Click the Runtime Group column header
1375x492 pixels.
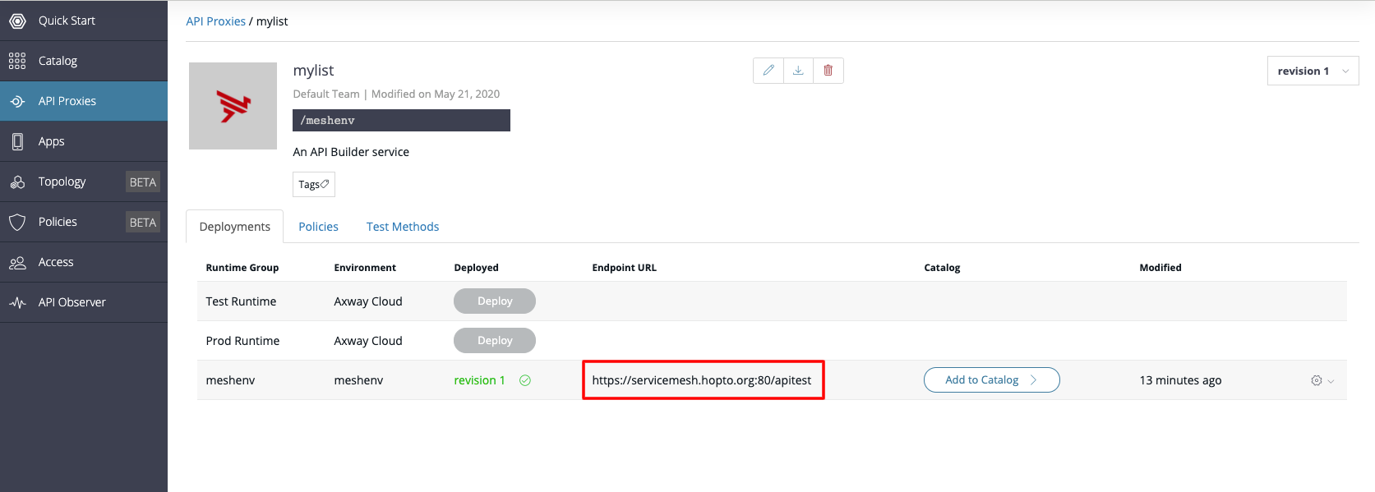[x=242, y=268]
